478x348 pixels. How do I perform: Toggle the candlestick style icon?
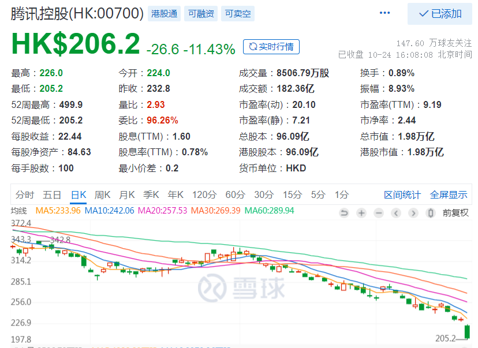click(x=431, y=213)
